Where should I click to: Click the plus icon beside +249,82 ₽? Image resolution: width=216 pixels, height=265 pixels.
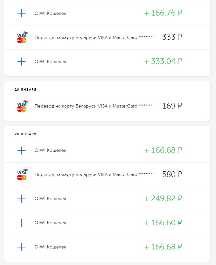coord(21,199)
